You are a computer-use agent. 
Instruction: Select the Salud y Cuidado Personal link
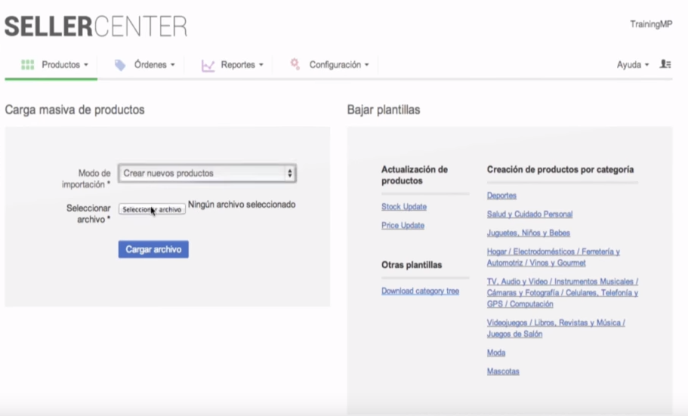pos(529,214)
